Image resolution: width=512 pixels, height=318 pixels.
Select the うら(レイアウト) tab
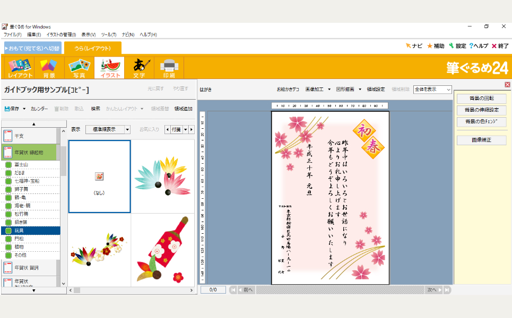[x=93, y=48]
